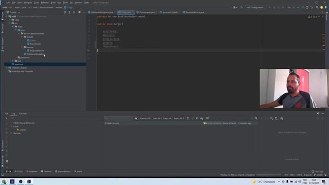Switch to ValidacaoException.java editor tab
Screen dimensions: 329x185
tap(102, 12)
